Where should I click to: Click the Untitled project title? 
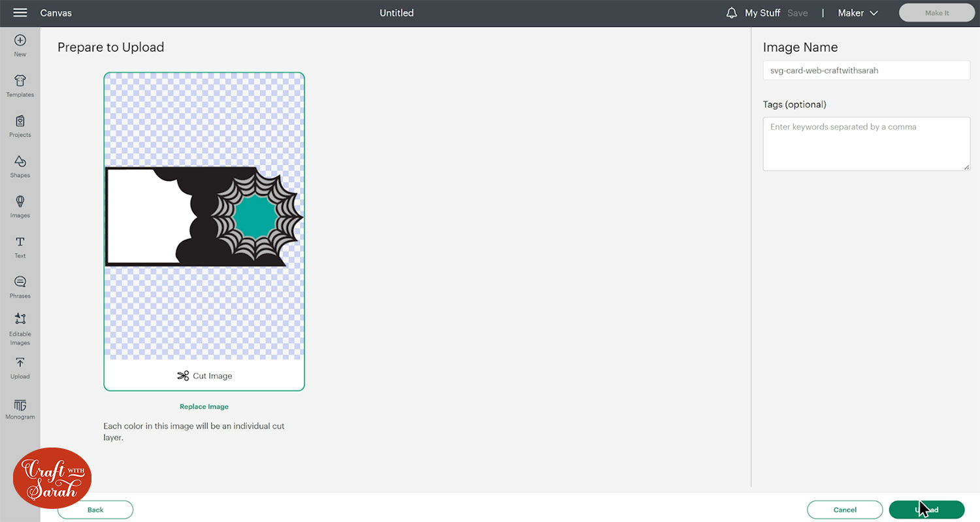[x=397, y=13]
